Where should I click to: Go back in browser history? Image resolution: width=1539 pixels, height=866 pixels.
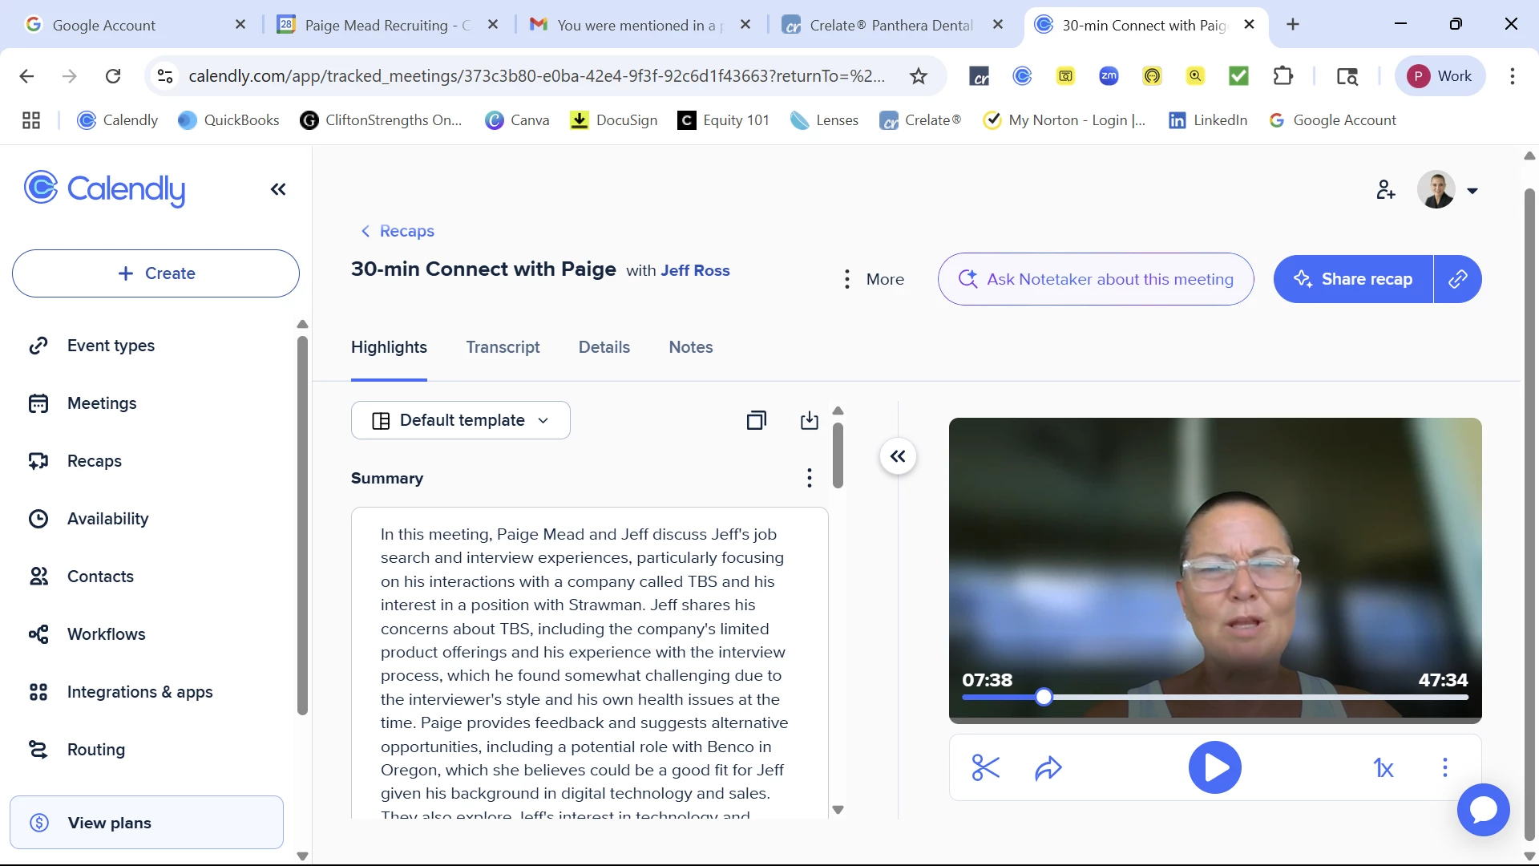[26, 76]
